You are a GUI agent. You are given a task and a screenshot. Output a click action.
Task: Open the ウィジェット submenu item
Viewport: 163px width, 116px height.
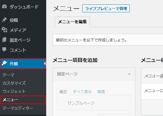[14, 91]
